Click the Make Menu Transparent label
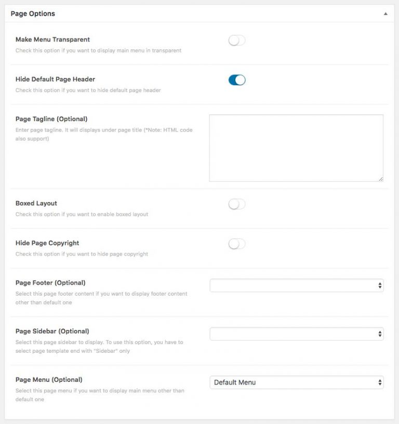The height and width of the screenshot is (424, 399). 52,39
